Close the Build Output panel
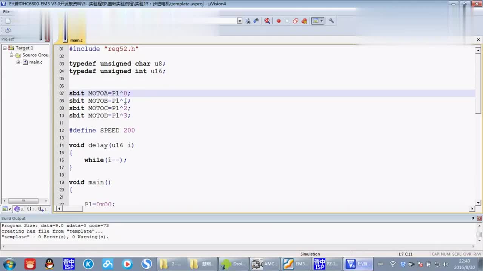483x271 pixels. point(479,218)
